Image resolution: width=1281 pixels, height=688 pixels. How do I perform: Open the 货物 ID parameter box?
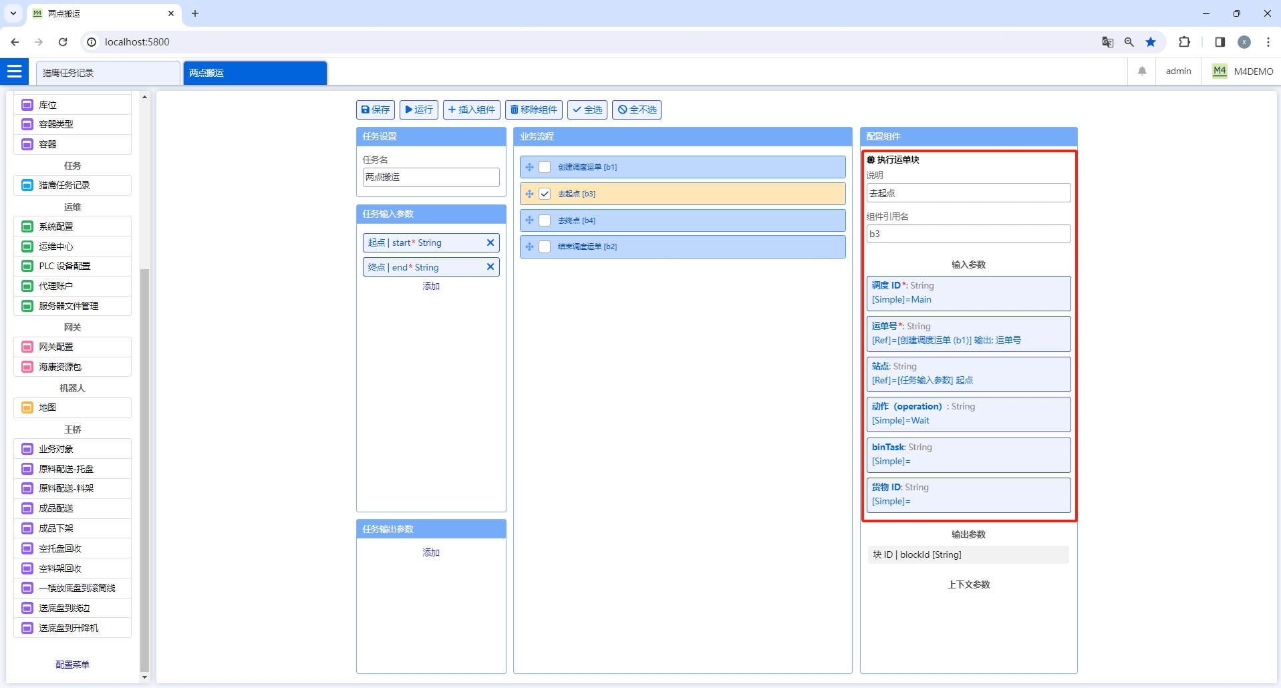tap(969, 495)
